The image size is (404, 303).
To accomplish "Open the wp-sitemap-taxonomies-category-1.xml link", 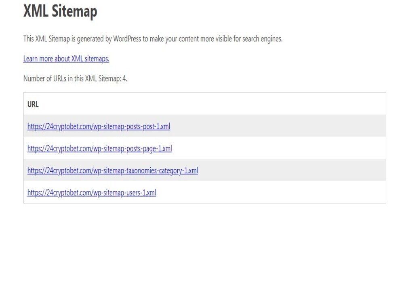I will [113, 170].
